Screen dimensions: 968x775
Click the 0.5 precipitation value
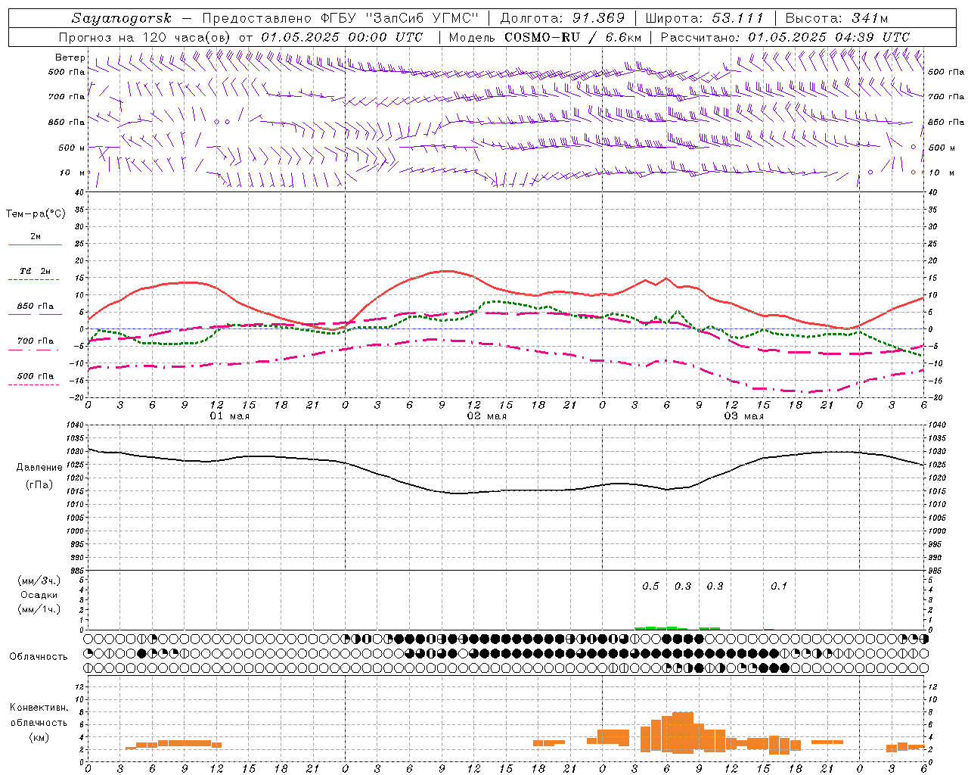coord(650,587)
